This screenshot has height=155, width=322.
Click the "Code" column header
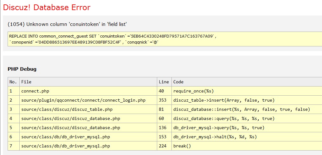[x=178, y=82]
